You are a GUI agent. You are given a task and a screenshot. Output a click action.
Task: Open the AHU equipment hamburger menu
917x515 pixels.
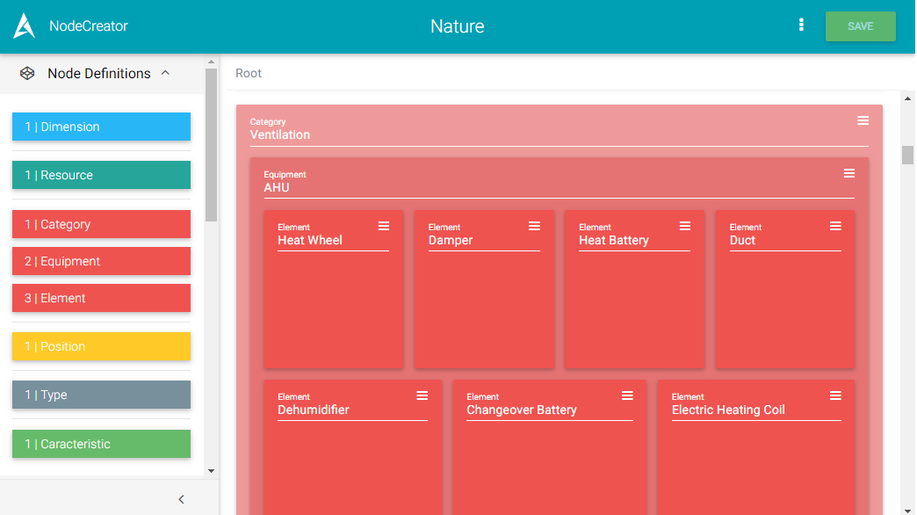click(848, 173)
